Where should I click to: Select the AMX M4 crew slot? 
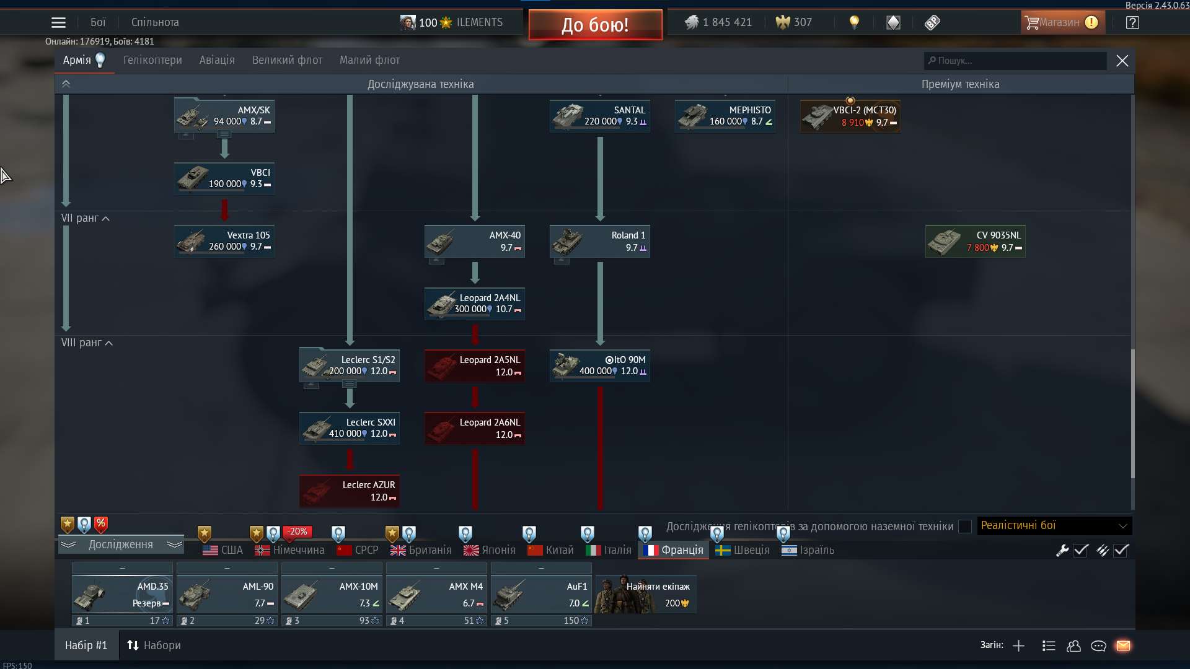(x=436, y=595)
